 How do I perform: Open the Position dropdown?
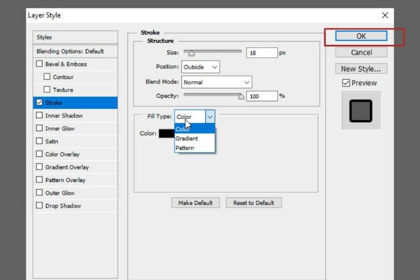(201, 67)
